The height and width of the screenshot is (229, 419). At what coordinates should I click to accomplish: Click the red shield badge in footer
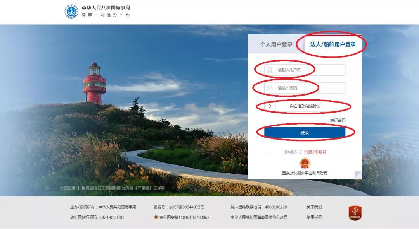(x=355, y=213)
